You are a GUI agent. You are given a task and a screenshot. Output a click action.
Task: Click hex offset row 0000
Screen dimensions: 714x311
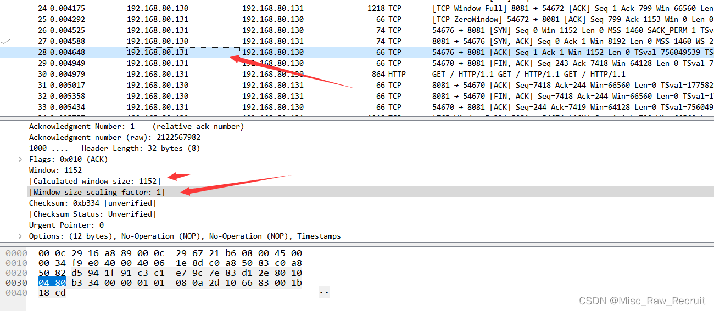pyautogui.click(x=15, y=253)
